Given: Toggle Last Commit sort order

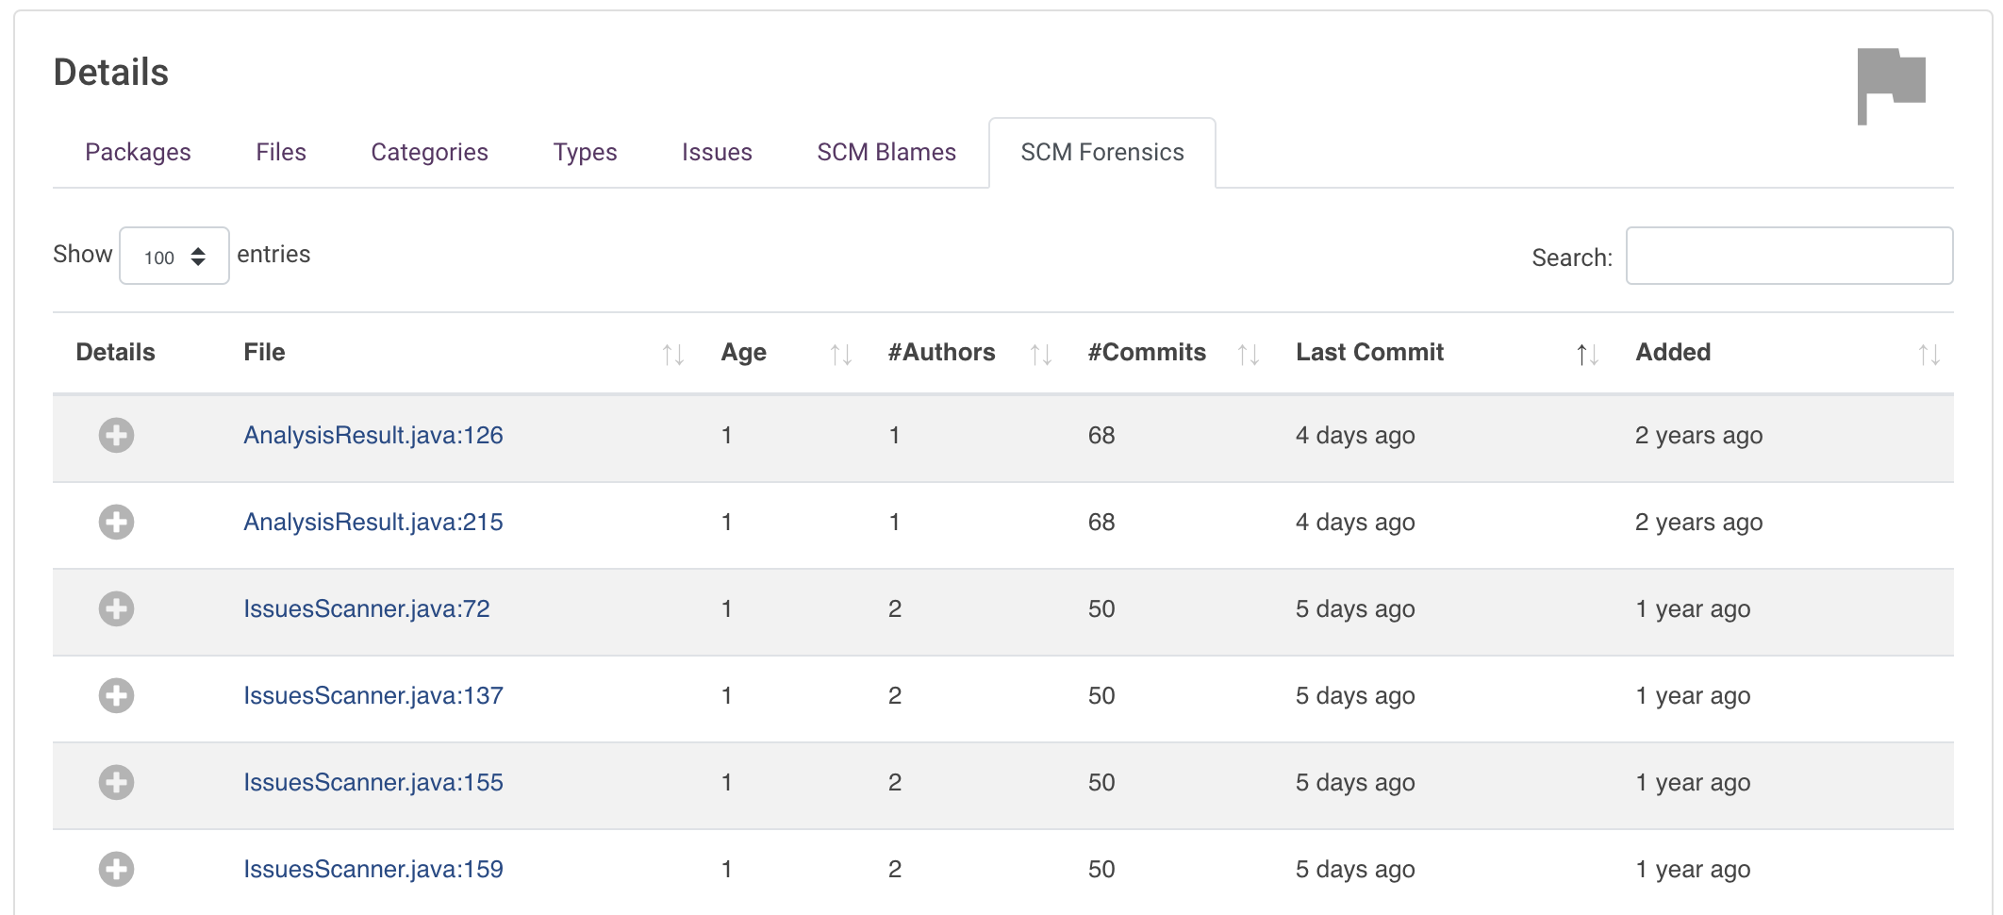Looking at the screenshot, I should tap(1587, 355).
